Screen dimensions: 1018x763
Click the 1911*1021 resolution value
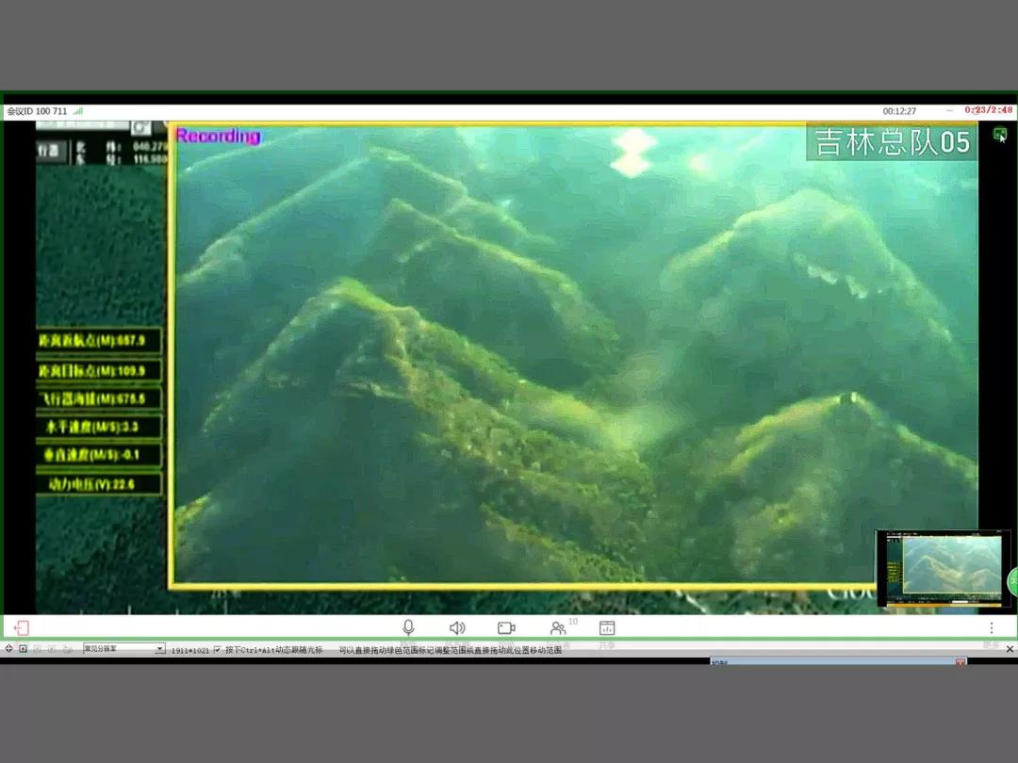click(189, 650)
